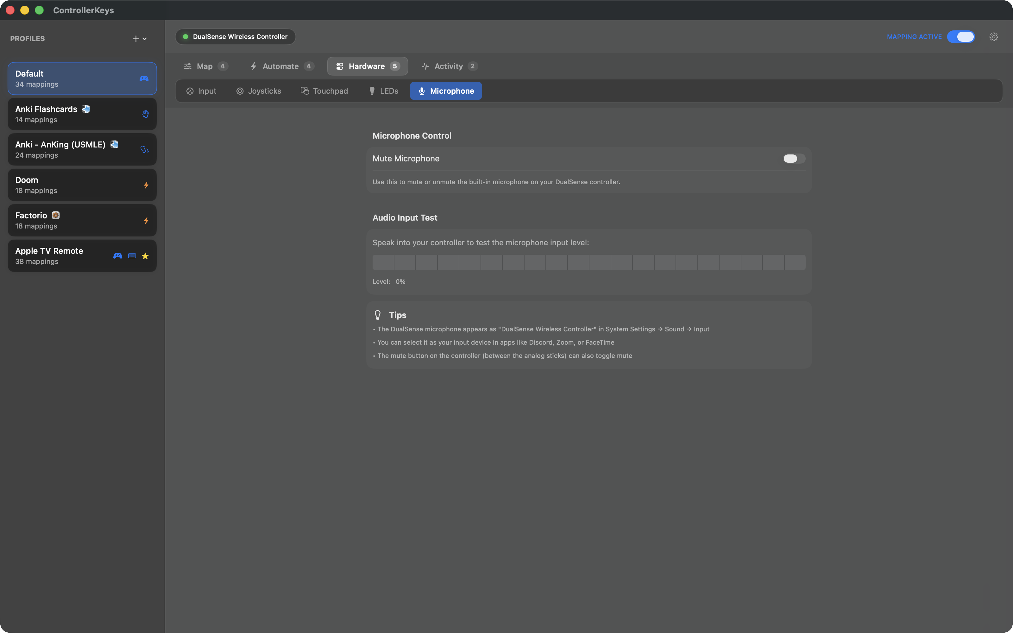Select the Apple TV Remote profile
This screenshot has width=1013, height=633.
pos(82,256)
